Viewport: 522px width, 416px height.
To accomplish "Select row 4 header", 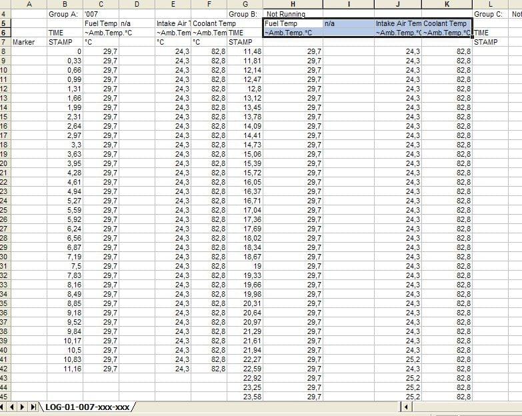I will tap(5, 14).
